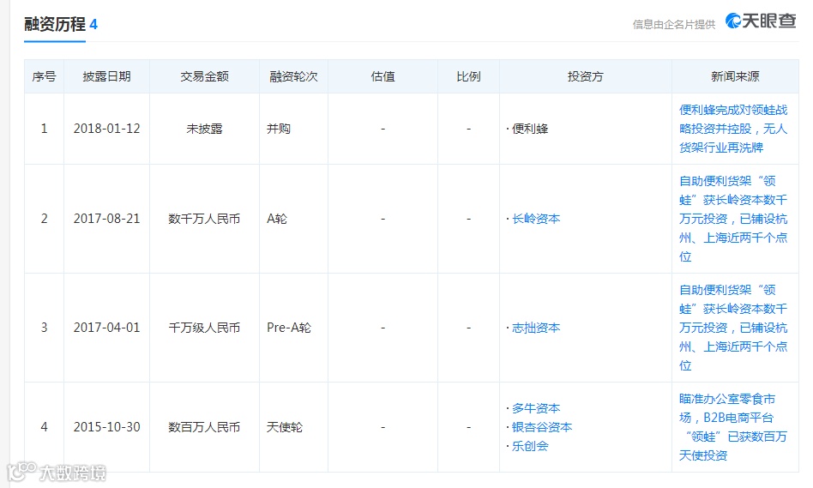Select date cell 2017-08-21
The height and width of the screenshot is (488, 813).
(107, 219)
